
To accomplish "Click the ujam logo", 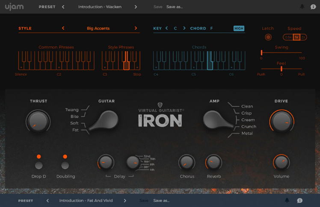I will coord(14,7).
